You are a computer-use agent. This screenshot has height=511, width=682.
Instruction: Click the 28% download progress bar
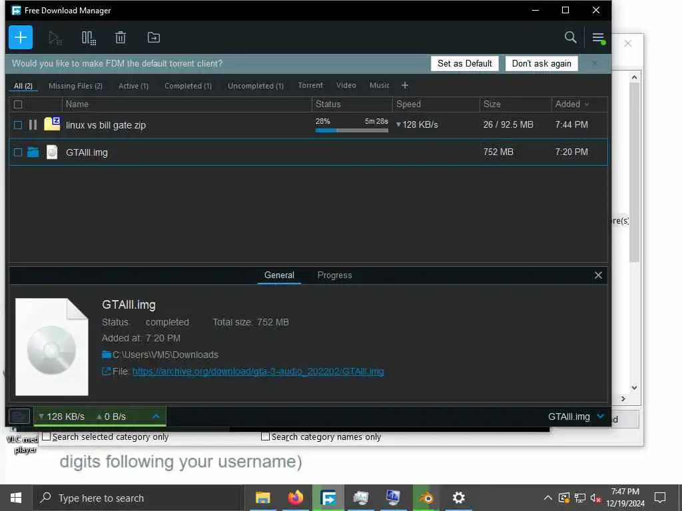coord(352,130)
